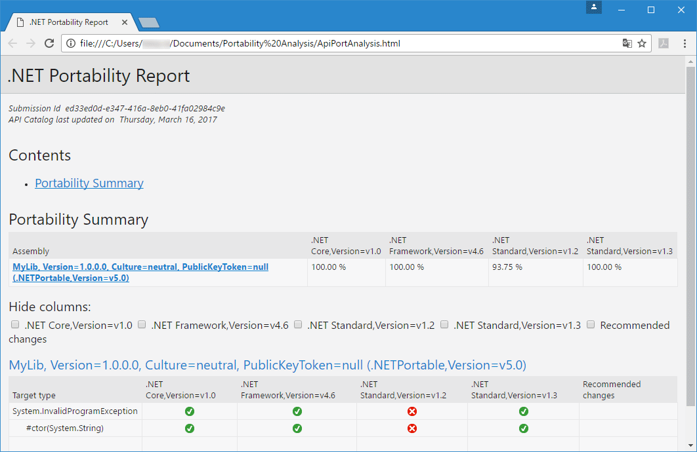Check the .NET Core,Version=v1.0 hide checkbox
Image resolution: width=697 pixels, height=452 pixels.
click(x=14, y=324)
